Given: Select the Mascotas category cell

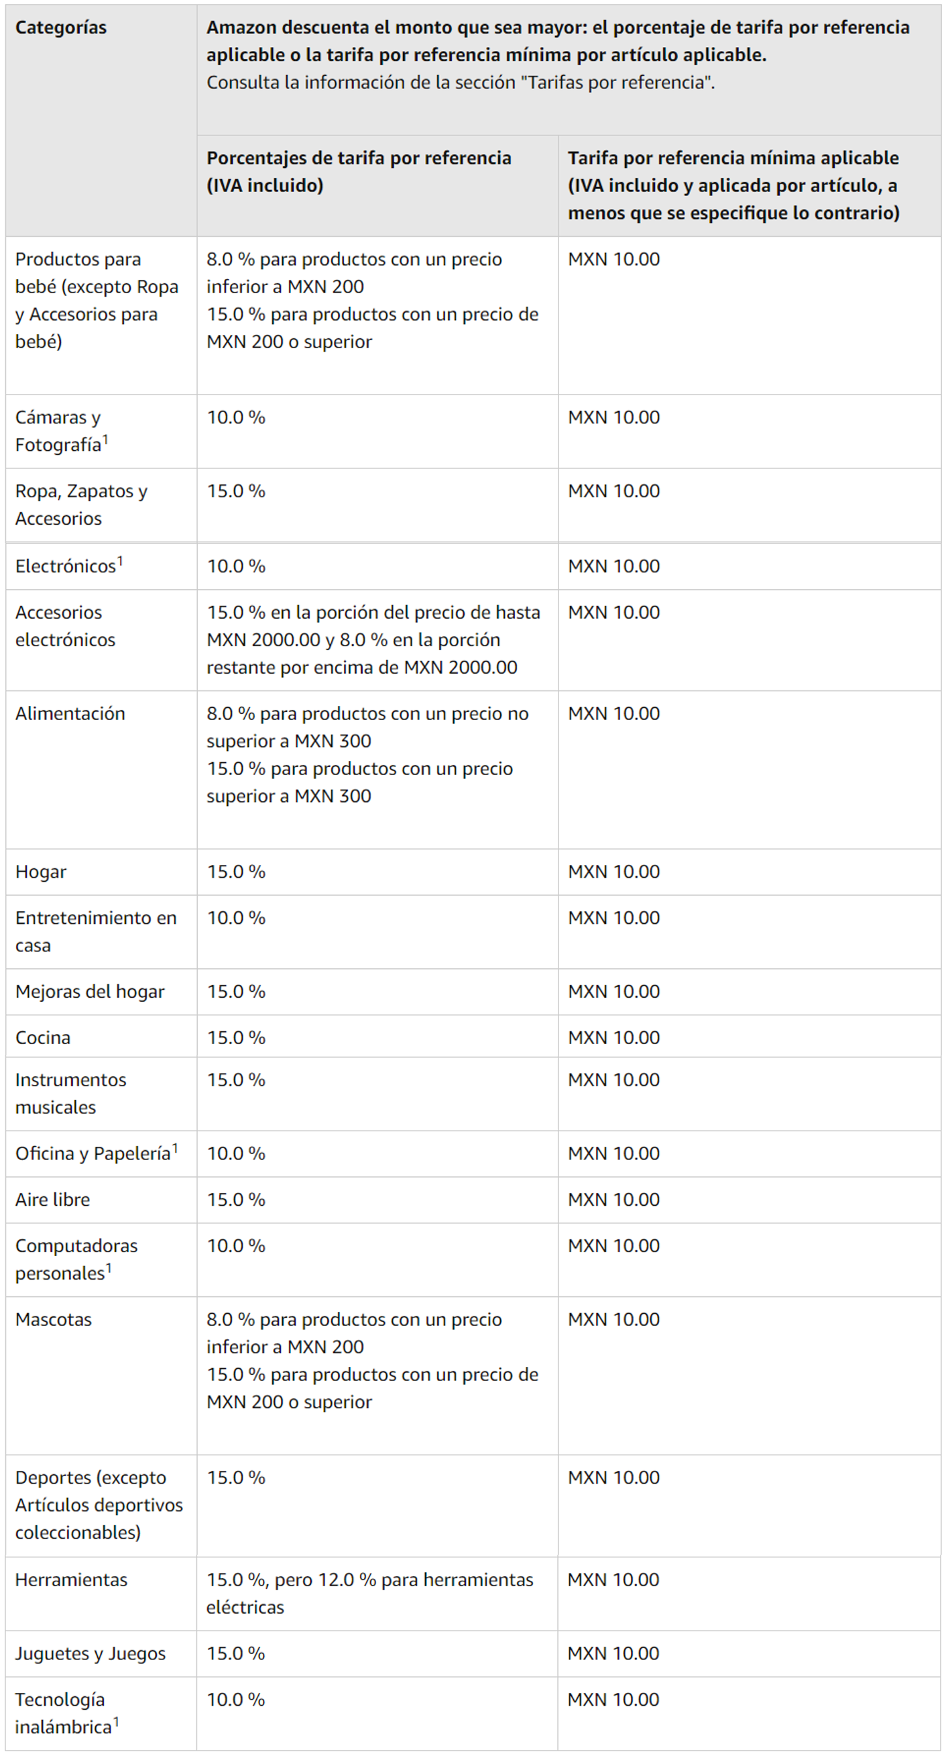Looking at the screenshot, I should point(53,1320).
